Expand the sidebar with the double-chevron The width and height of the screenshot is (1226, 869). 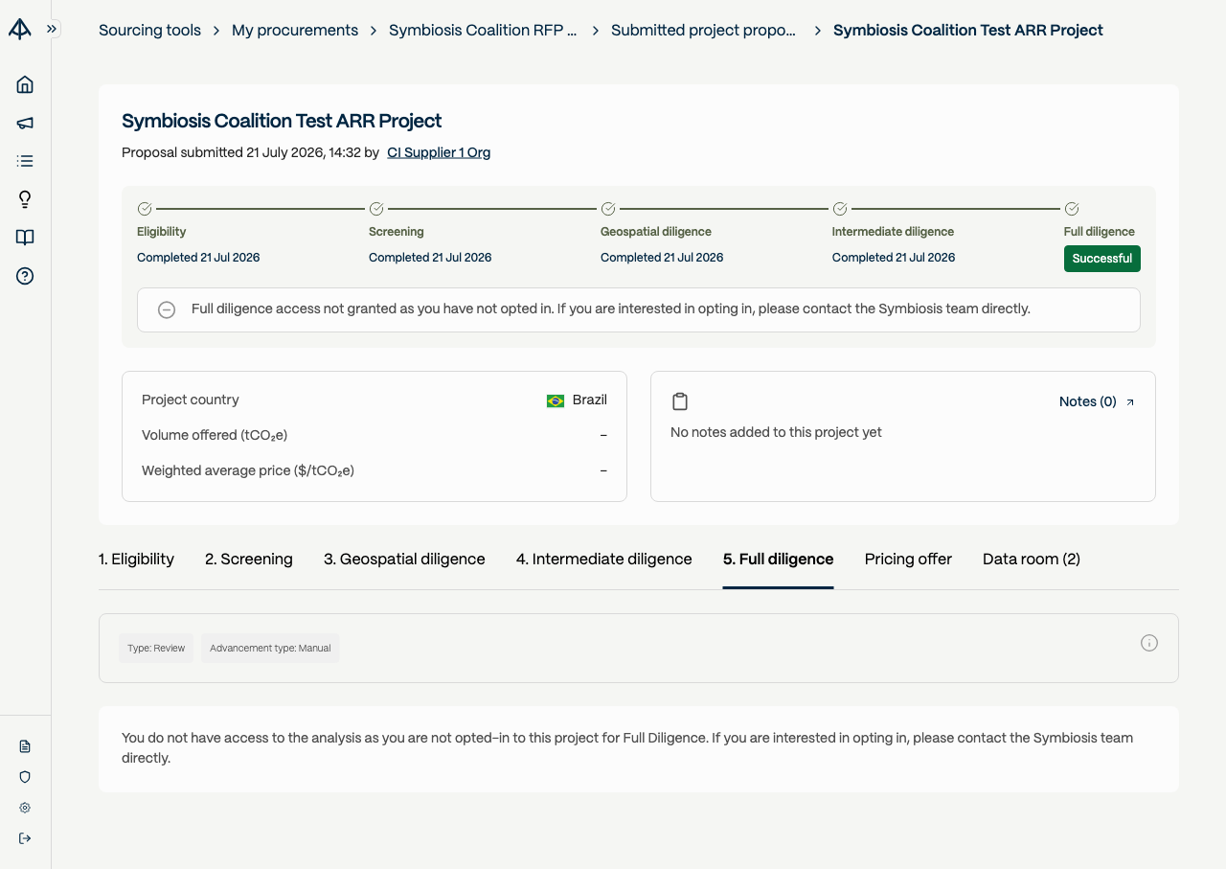[x=52, y=29]
